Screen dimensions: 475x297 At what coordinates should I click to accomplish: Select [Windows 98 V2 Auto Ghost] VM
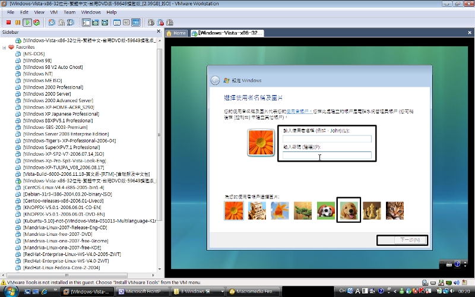[x=53, y=67]
